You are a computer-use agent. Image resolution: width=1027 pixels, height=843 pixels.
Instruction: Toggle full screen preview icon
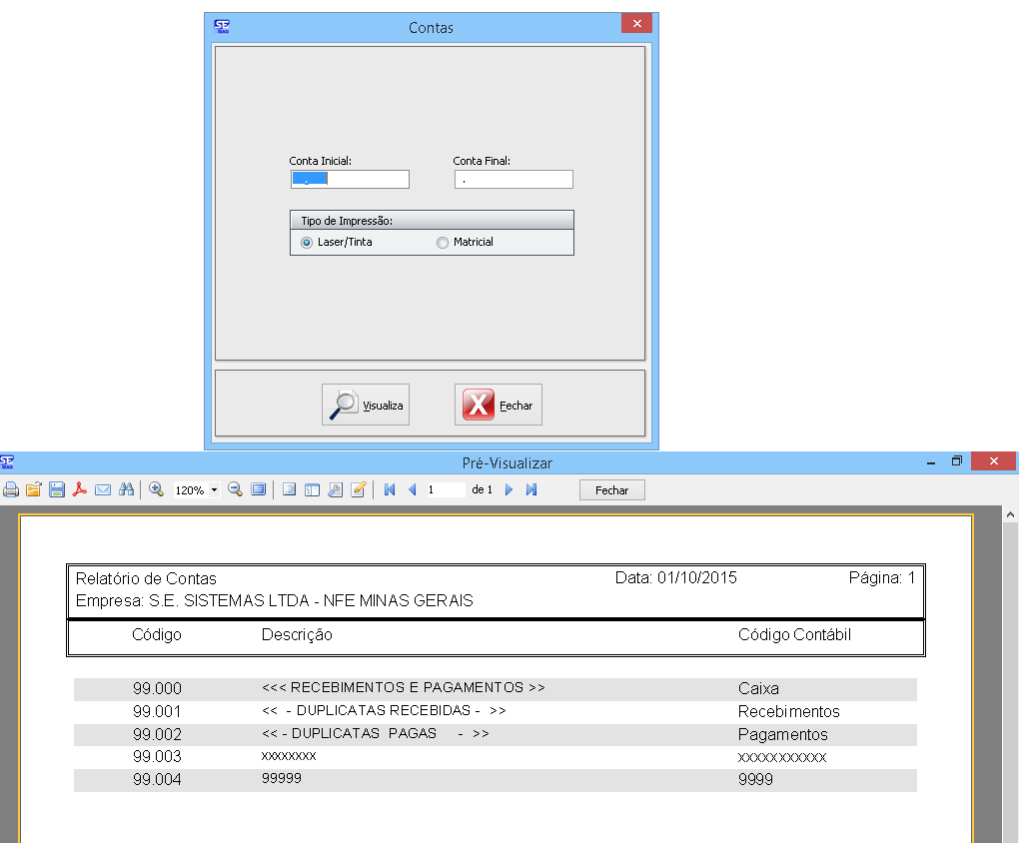coord(259,489)
